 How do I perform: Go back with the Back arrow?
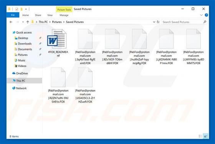tap(11, 22)
